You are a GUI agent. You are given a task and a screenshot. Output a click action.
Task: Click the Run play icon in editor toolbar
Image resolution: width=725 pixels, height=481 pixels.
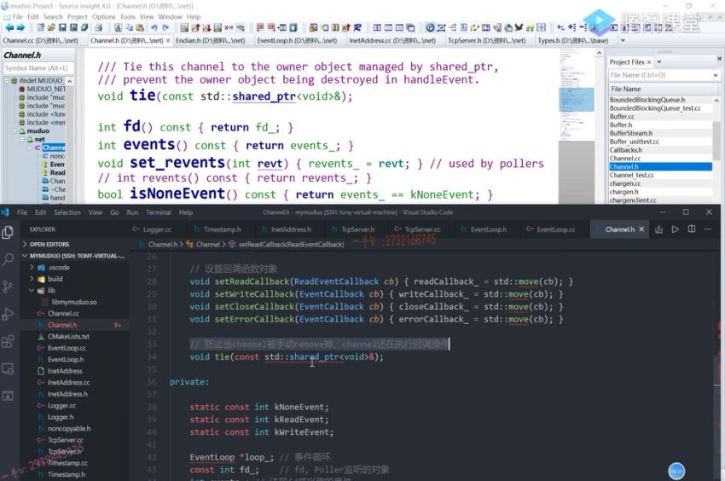675,229
